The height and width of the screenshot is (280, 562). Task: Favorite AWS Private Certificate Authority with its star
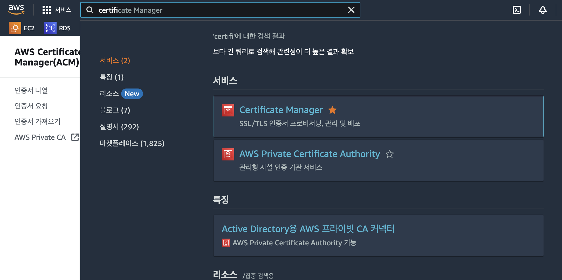(x=389, y=154)
